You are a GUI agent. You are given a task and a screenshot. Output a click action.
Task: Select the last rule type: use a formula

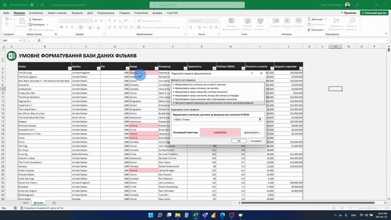click(218, 103)
